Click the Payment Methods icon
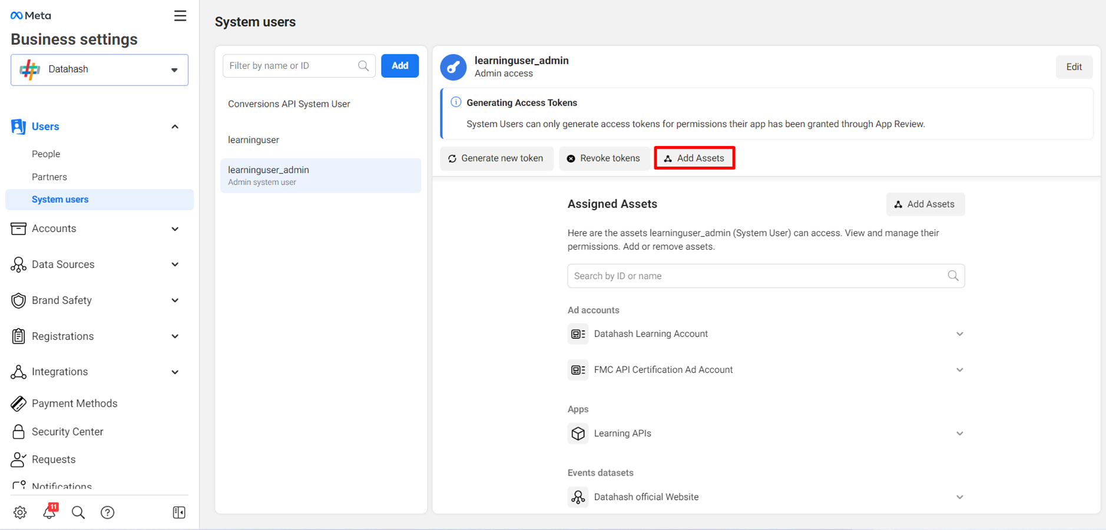The width and height of the screenshot is (1106, 530). [x=18, y=403]
